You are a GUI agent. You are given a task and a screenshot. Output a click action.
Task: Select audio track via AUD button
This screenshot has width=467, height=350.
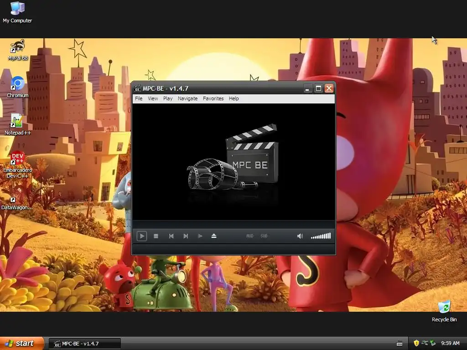point(250,236)
